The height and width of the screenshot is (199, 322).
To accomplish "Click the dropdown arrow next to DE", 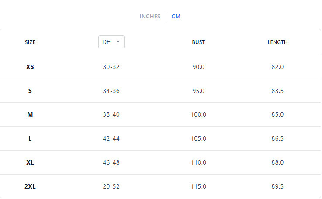I will [x=118, y=42].
